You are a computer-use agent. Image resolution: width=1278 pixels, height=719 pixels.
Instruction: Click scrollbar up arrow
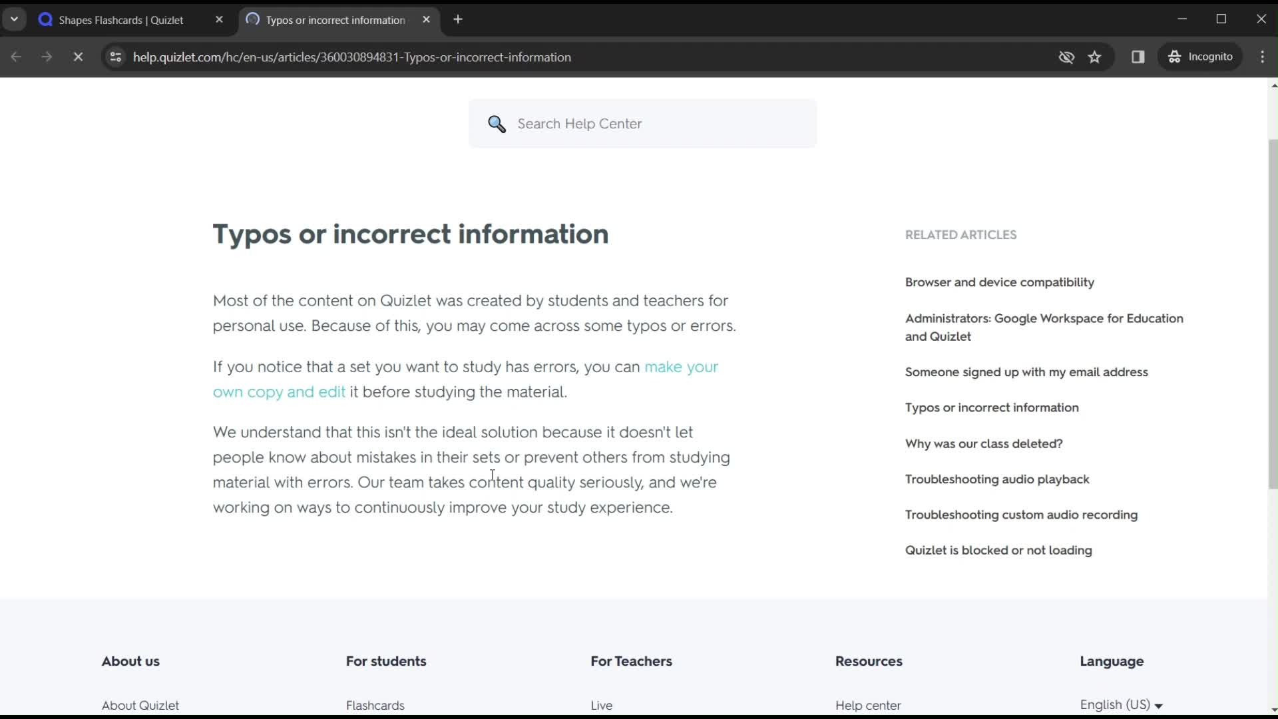pos(1273,85)
